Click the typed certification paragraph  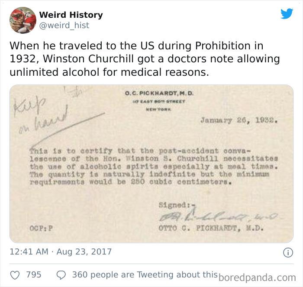click(x=154, y=166)
